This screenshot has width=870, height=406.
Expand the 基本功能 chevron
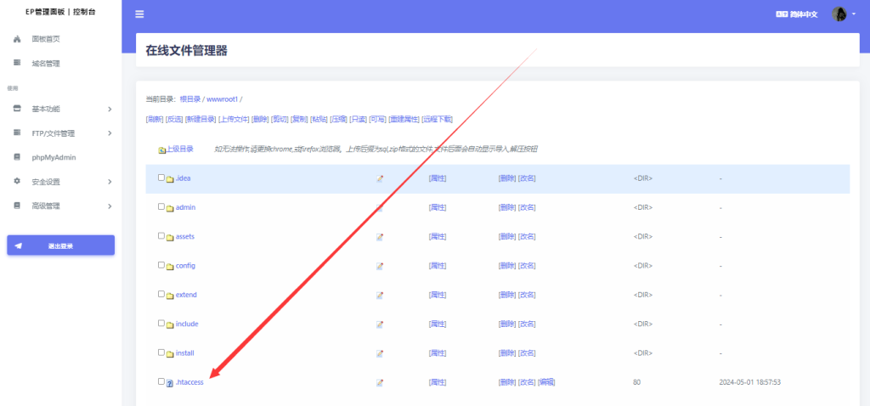tap(110, 109)
